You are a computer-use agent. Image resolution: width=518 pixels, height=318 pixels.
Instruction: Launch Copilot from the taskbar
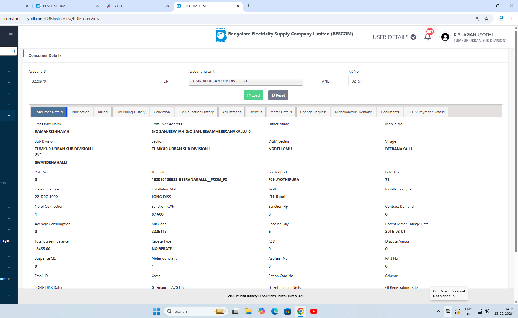pyautogui.click(x=262, y=311)
